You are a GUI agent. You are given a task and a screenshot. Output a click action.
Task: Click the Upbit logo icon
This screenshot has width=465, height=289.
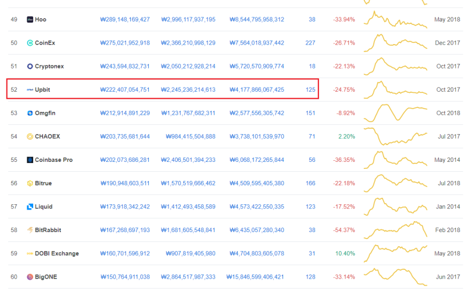coord(30,90)
